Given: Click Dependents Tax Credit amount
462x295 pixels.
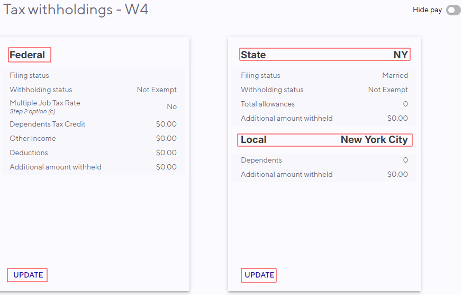Looking at the screenshot, I should tap(166, 124).
